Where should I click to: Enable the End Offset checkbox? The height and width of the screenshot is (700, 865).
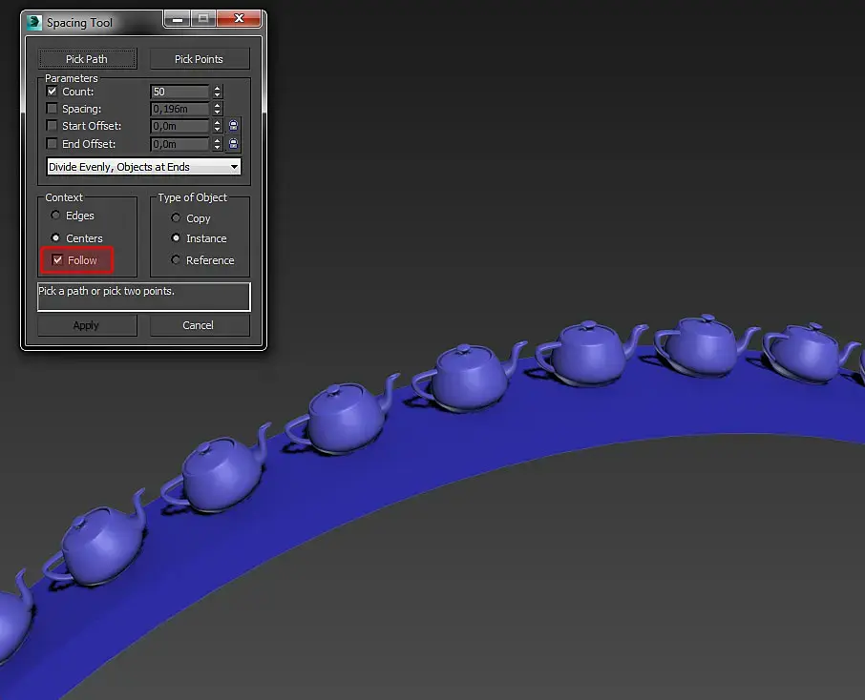point(52,144)
